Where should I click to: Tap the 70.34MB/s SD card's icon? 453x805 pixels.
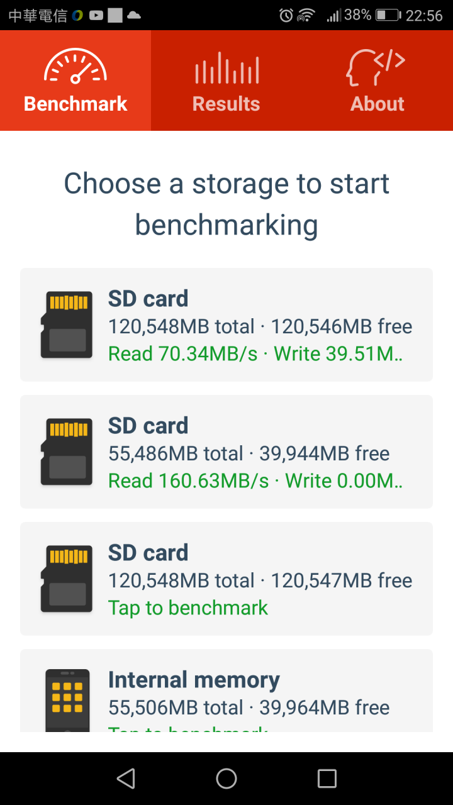(x=67, y=325)
